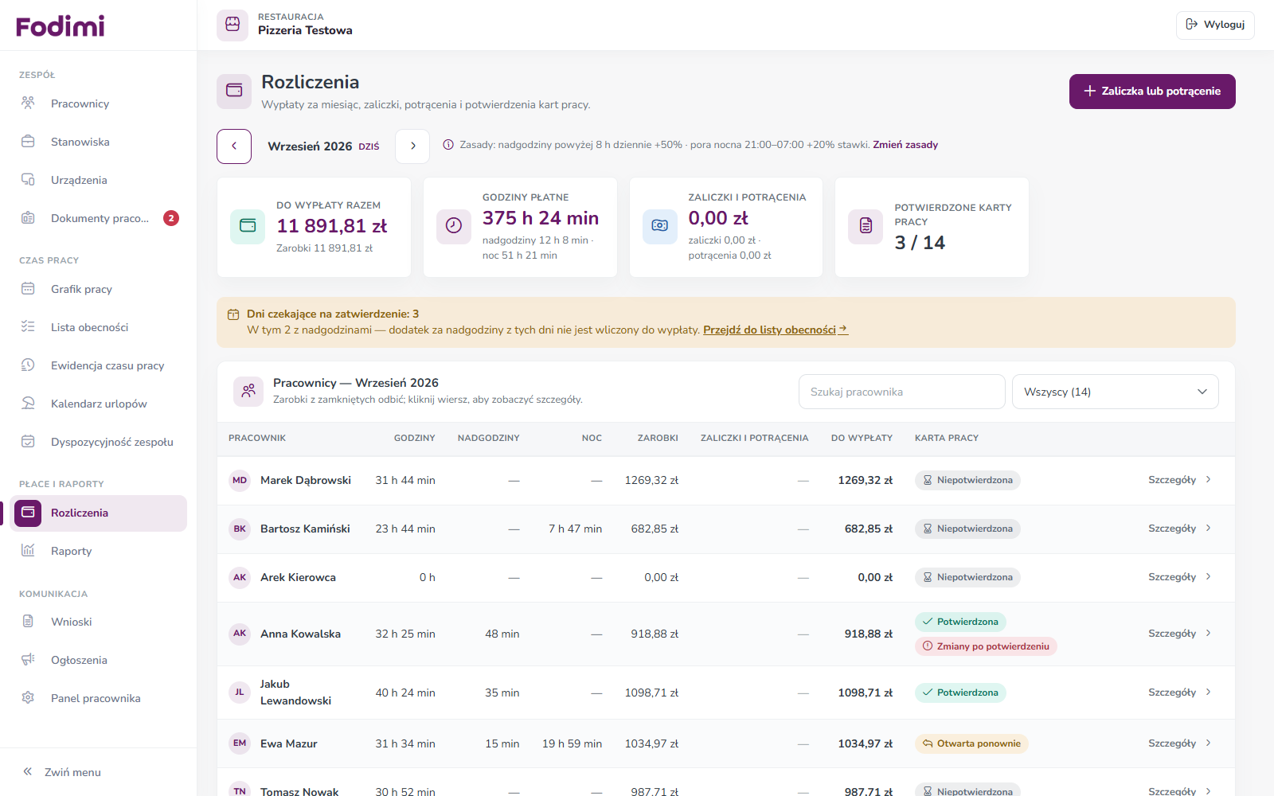Click the Potwierdzone karty pracy document icon

tap(866, 227)
